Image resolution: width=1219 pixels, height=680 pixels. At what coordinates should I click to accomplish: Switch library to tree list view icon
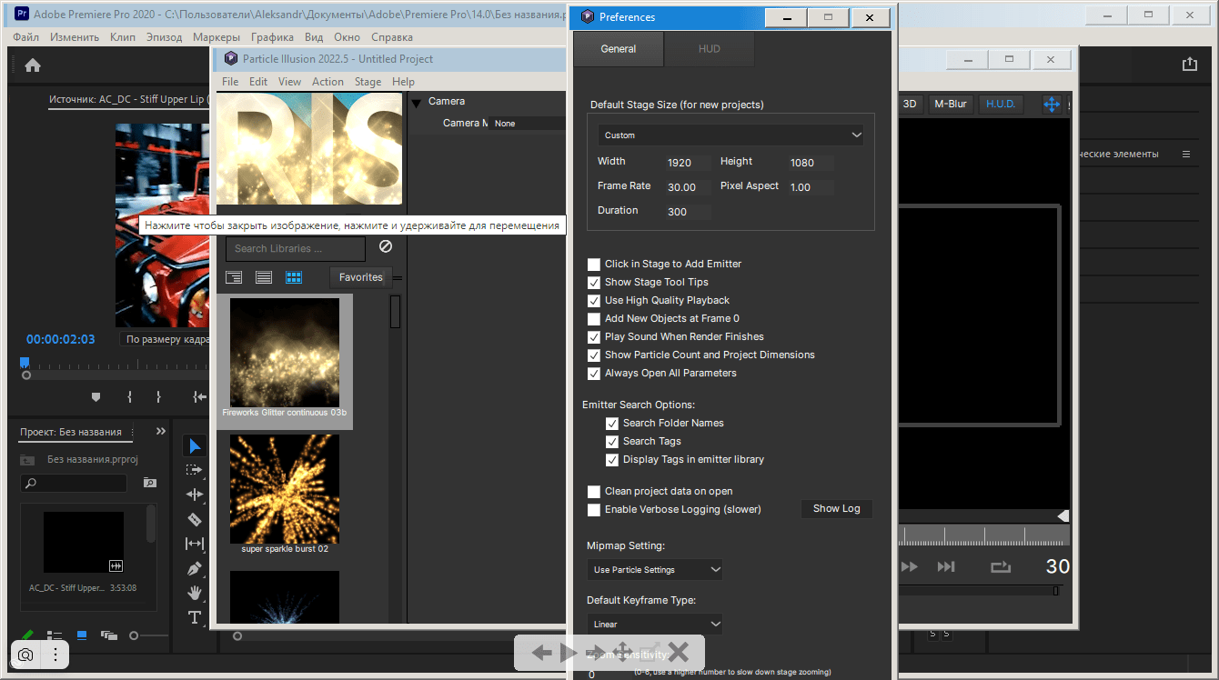(x=235, y=277)
